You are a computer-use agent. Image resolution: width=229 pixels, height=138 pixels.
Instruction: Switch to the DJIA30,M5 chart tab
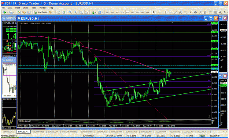pos(188,131)
